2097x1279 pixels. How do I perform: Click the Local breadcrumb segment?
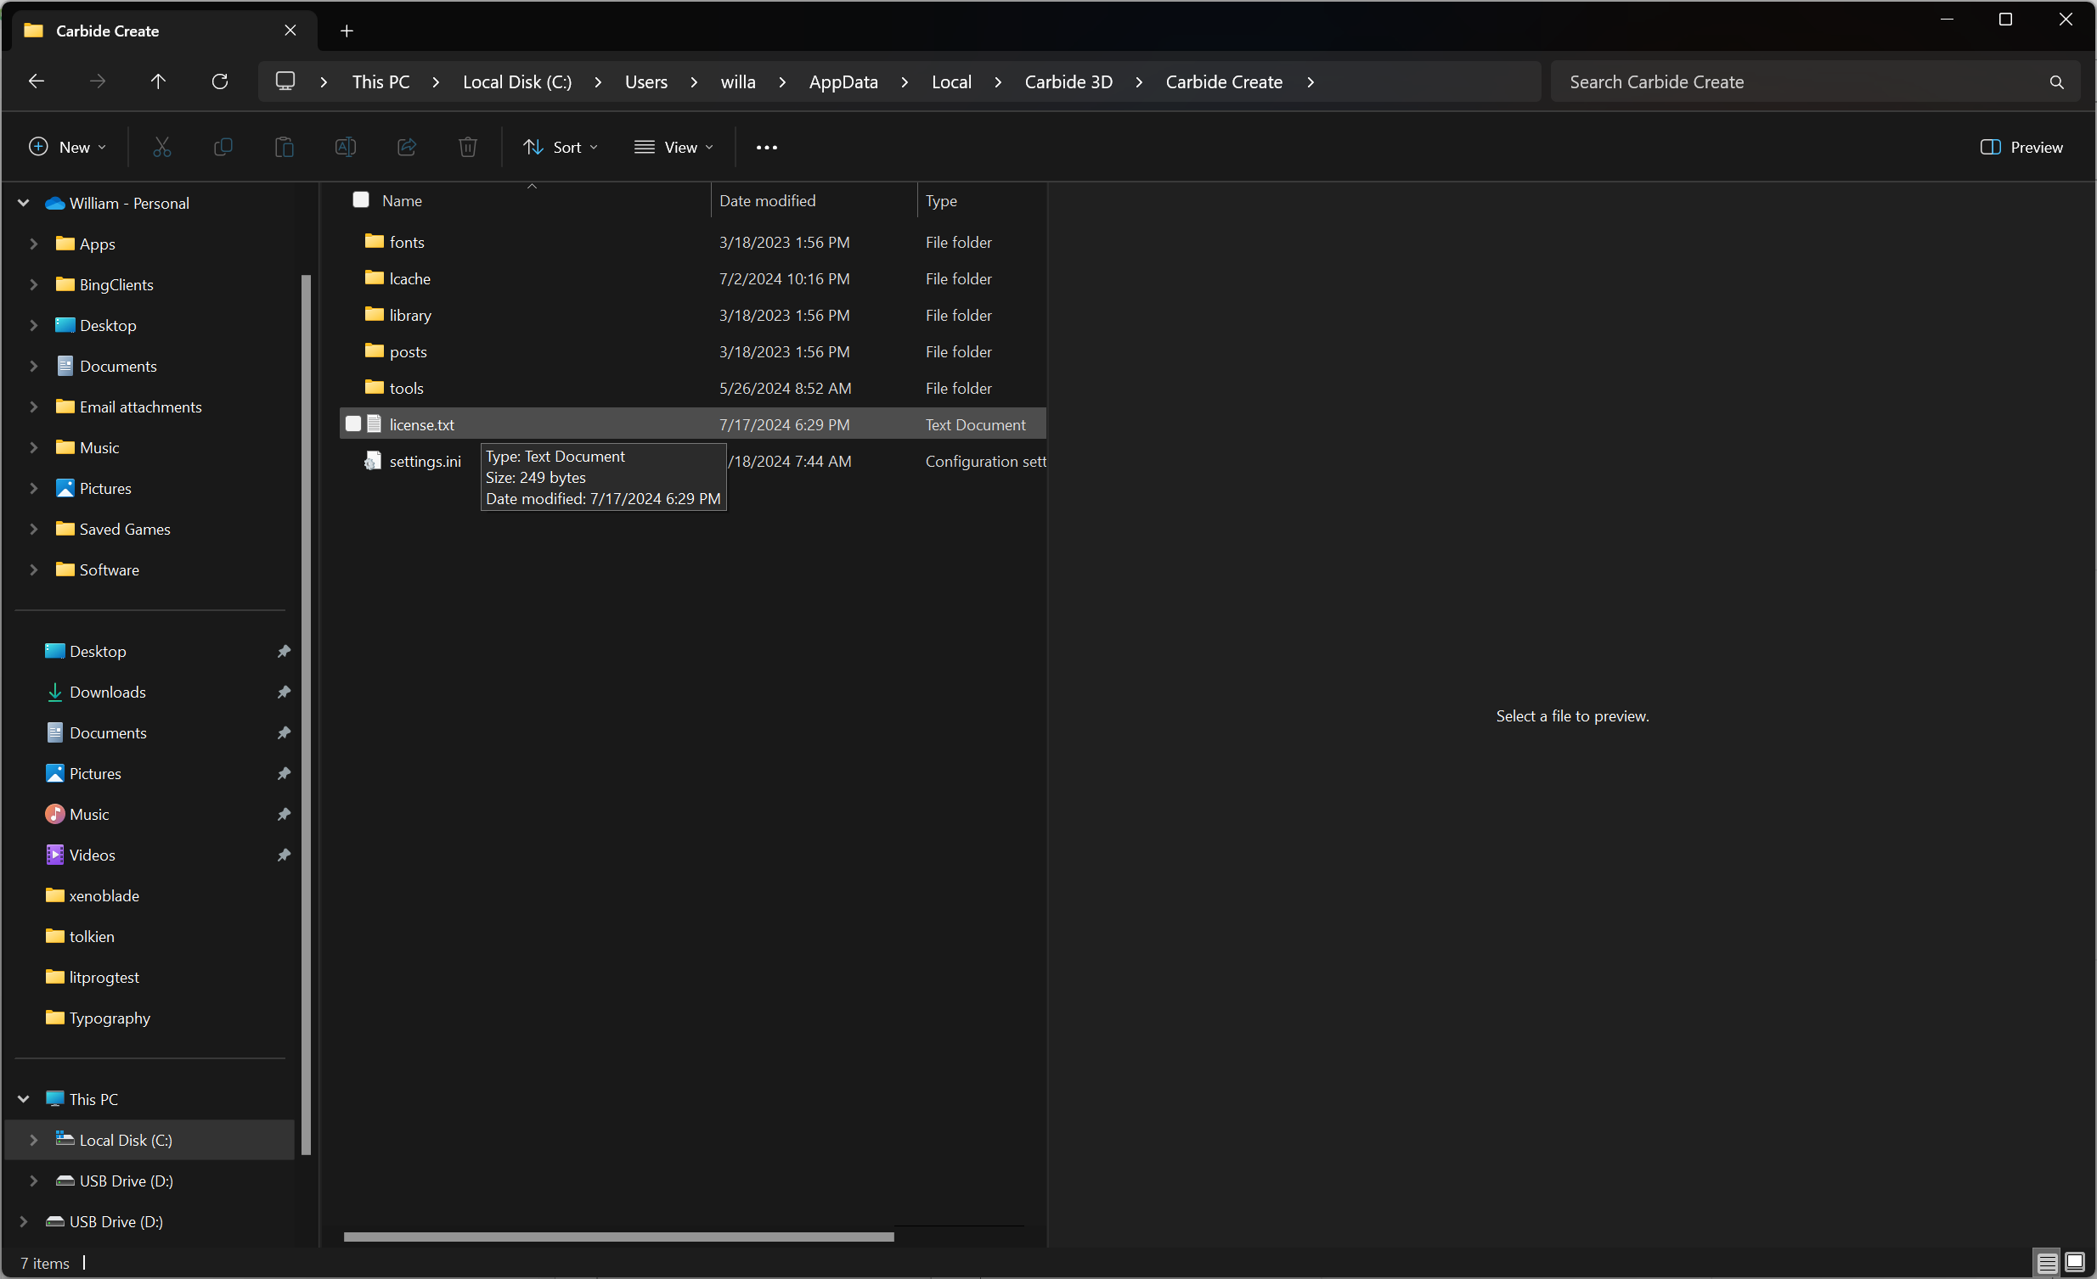(x=951, y=81)
